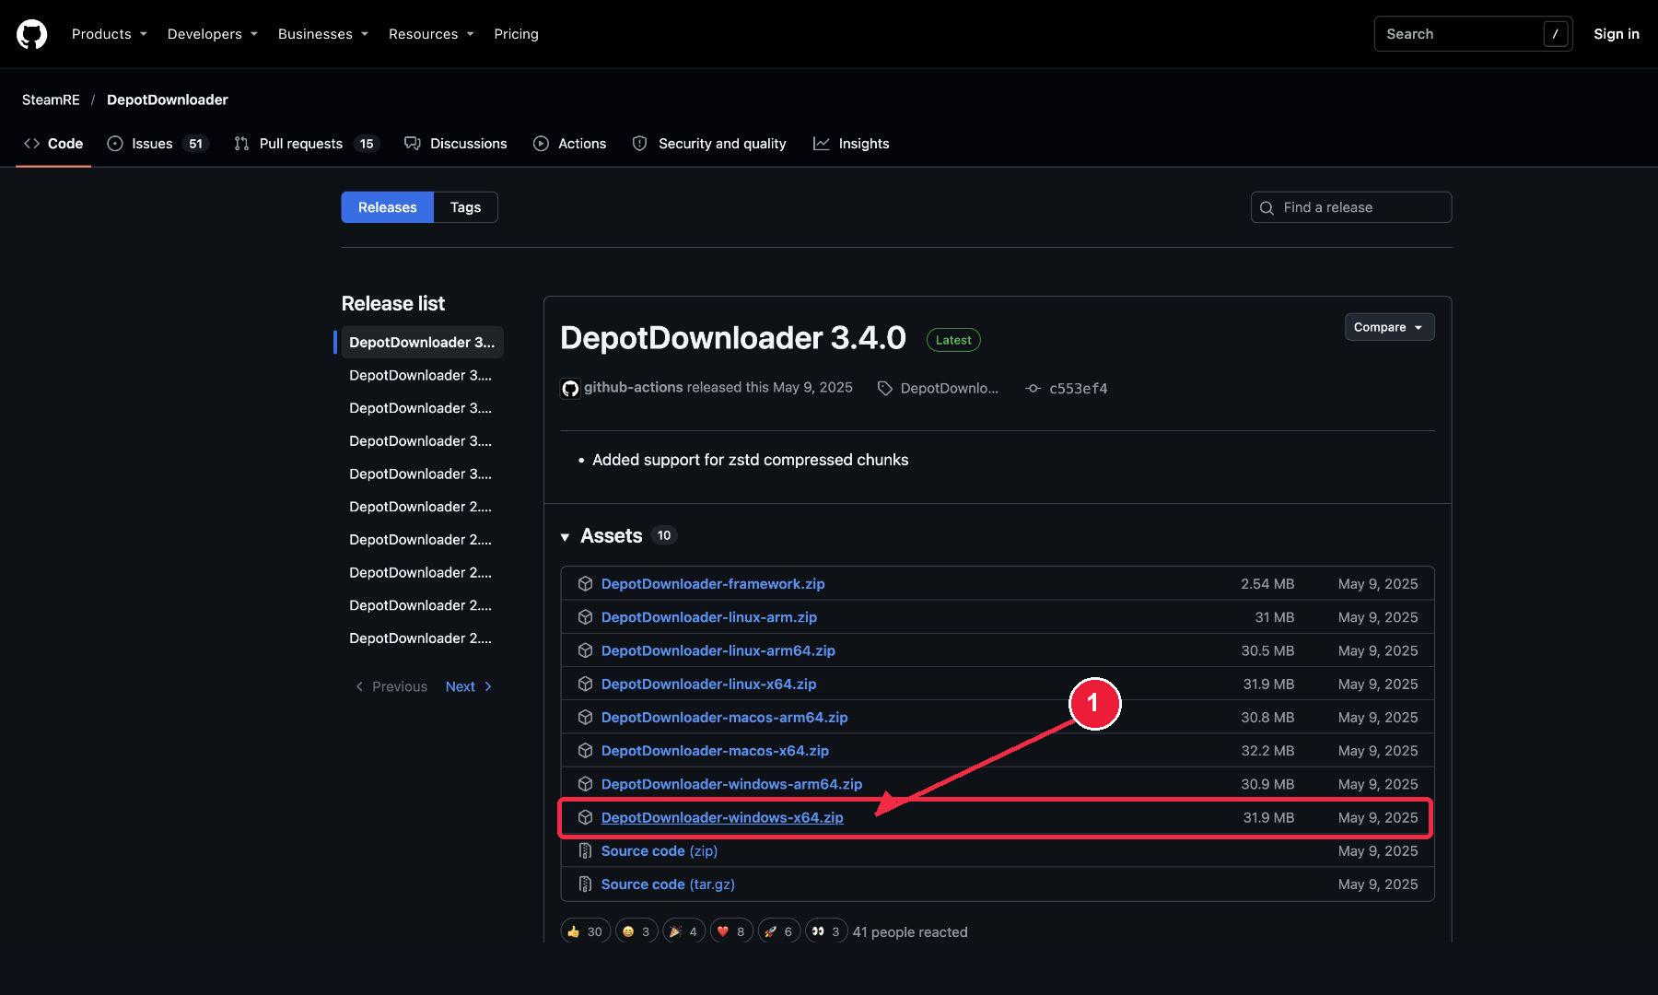React with the eyes emoji
Viewport: 1658px width, 995px height.
(826, 931)
